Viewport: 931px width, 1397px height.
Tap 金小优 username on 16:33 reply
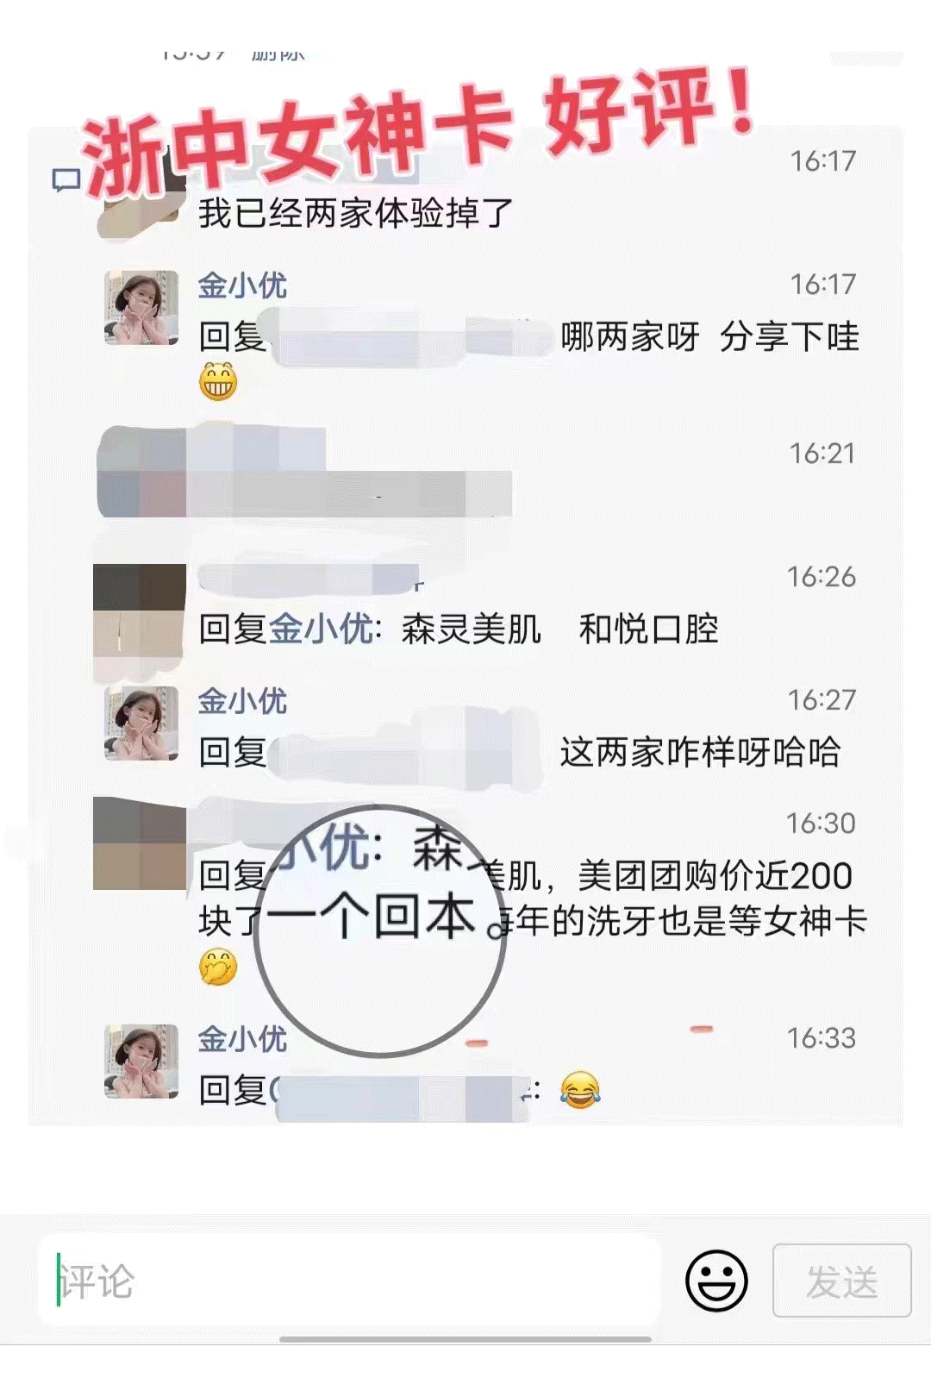(x=242, y=1039)
